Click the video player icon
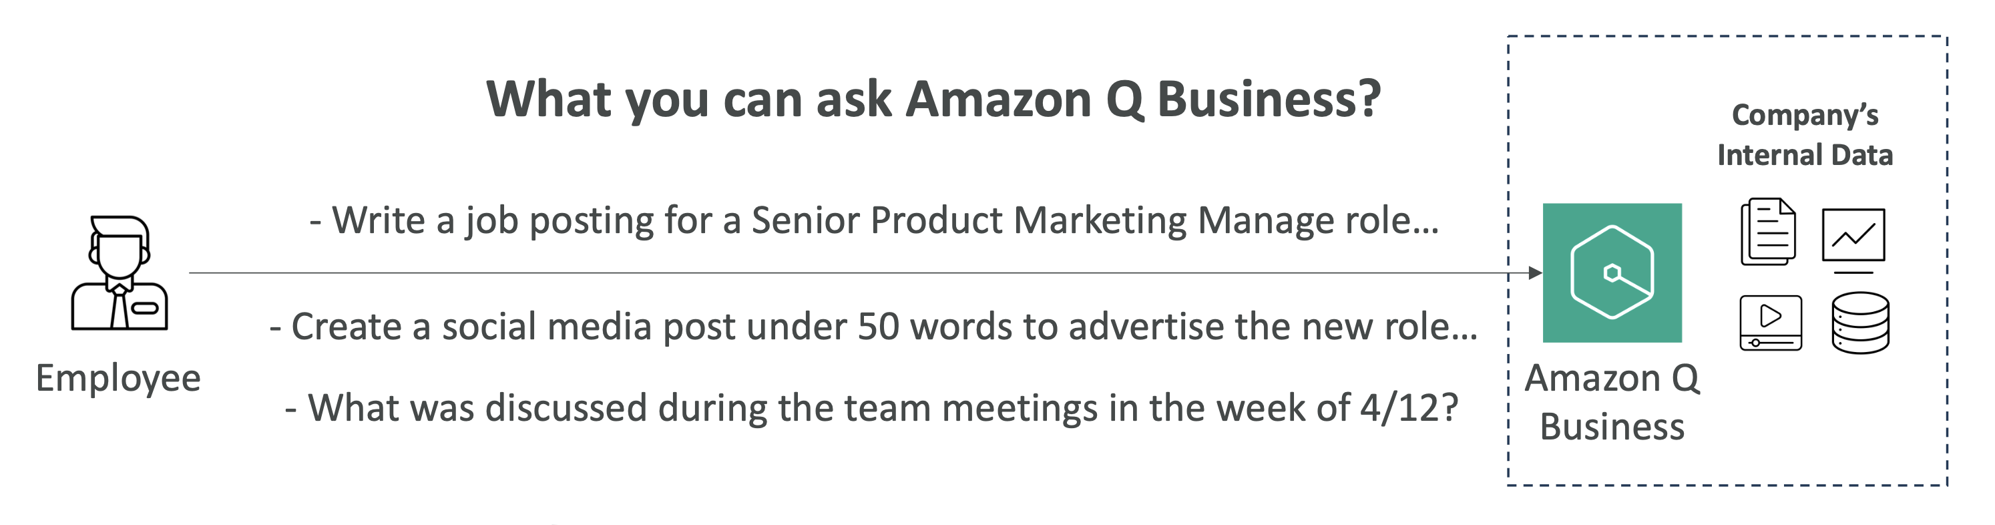 coord(1771,322)
